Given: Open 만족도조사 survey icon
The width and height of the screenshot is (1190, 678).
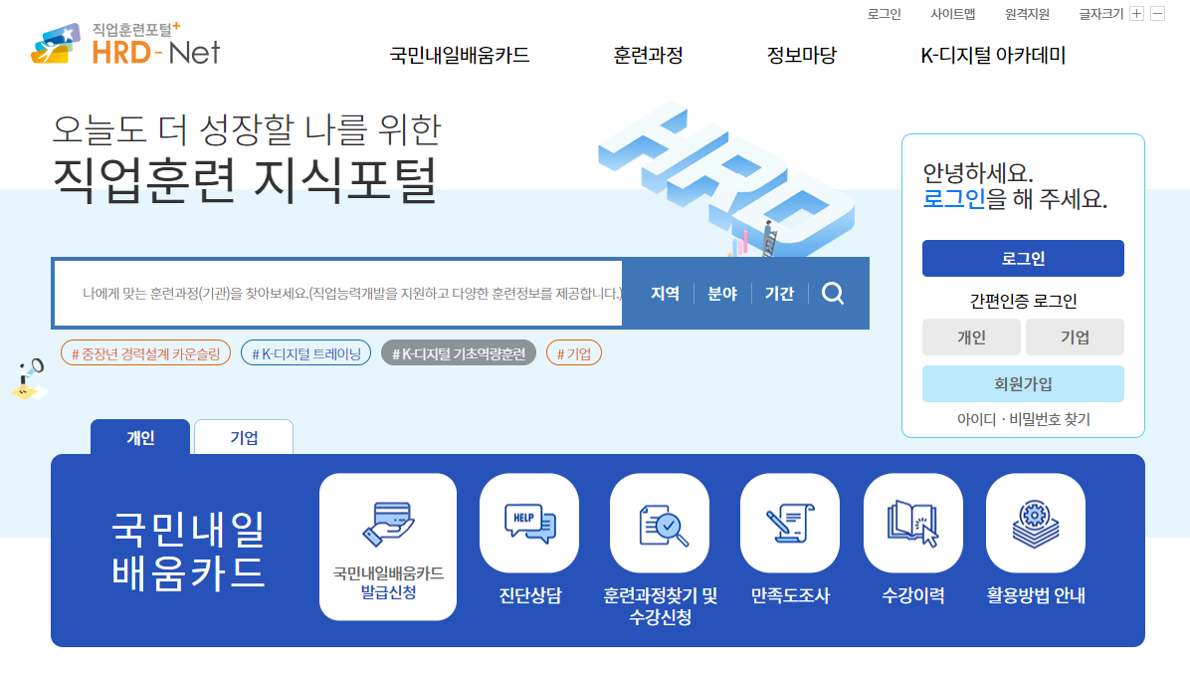Looking at the screenshot, I should coord(789,523).
